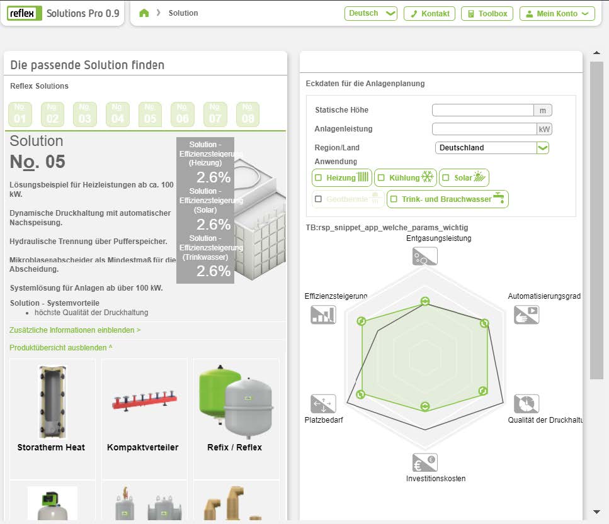Select Solution No. 08 tile
The image size is (609, 524).
tap(248, 114)
